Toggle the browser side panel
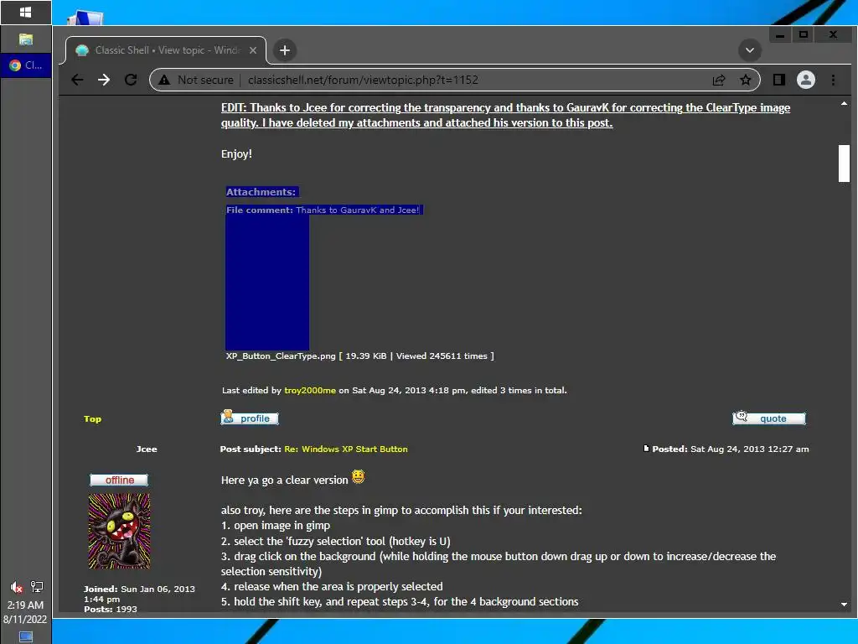Image resolution: width=858 pixels, height=644 pixels. pyautogui.click(x=778, y=80)
